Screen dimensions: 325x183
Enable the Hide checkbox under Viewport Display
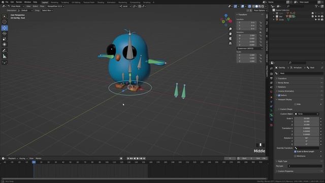click(x=295, y=104)
